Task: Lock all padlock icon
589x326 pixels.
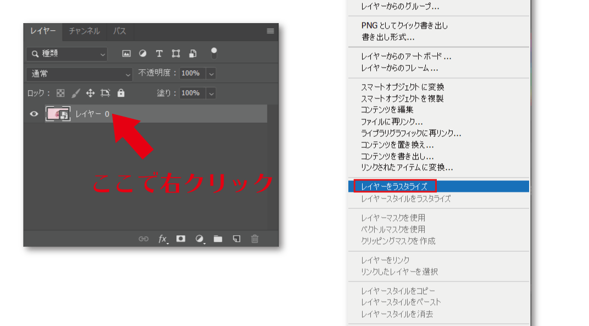Action: pos(120,93)
